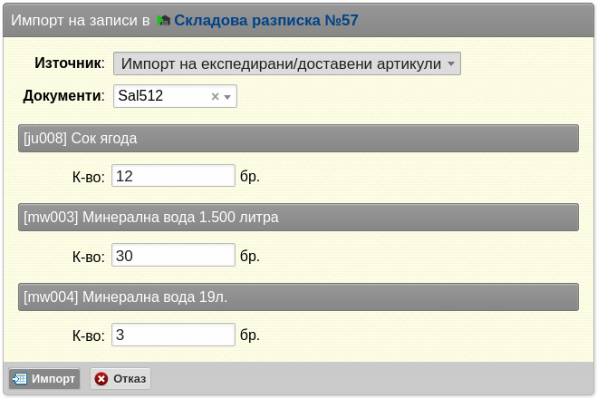Image resolution: width=597 pixels, height=399 pixels.
Task: Click the import icon on Импорт button
Action: tap(20, 379)
